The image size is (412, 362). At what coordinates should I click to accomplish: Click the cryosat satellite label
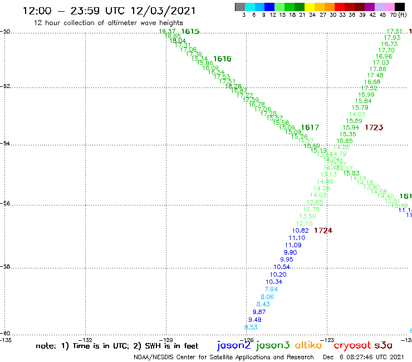pyautogui.click(x=352, y=346)
